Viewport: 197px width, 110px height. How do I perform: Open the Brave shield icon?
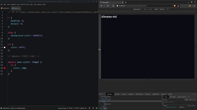coord(175,6)
